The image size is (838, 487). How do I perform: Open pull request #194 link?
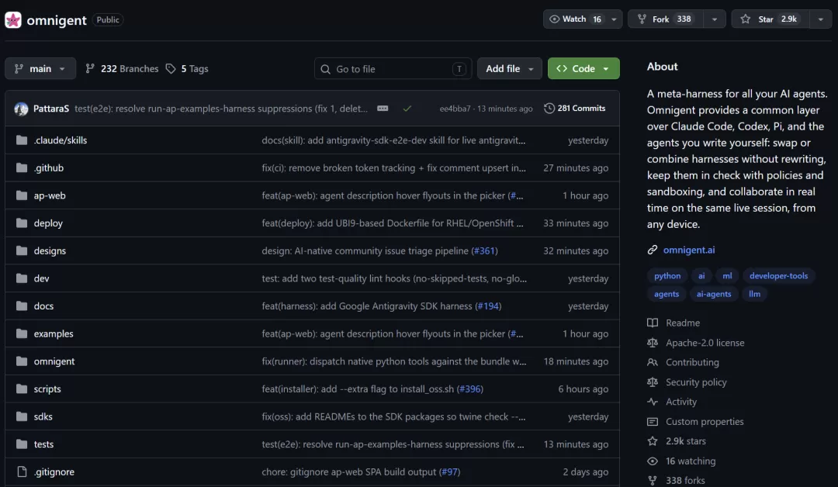(489, 306)
